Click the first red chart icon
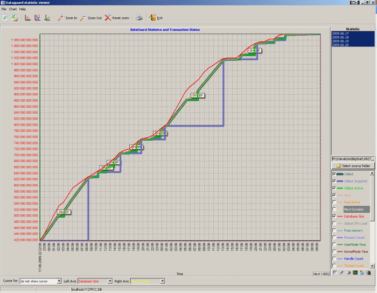 pos(27,18)
